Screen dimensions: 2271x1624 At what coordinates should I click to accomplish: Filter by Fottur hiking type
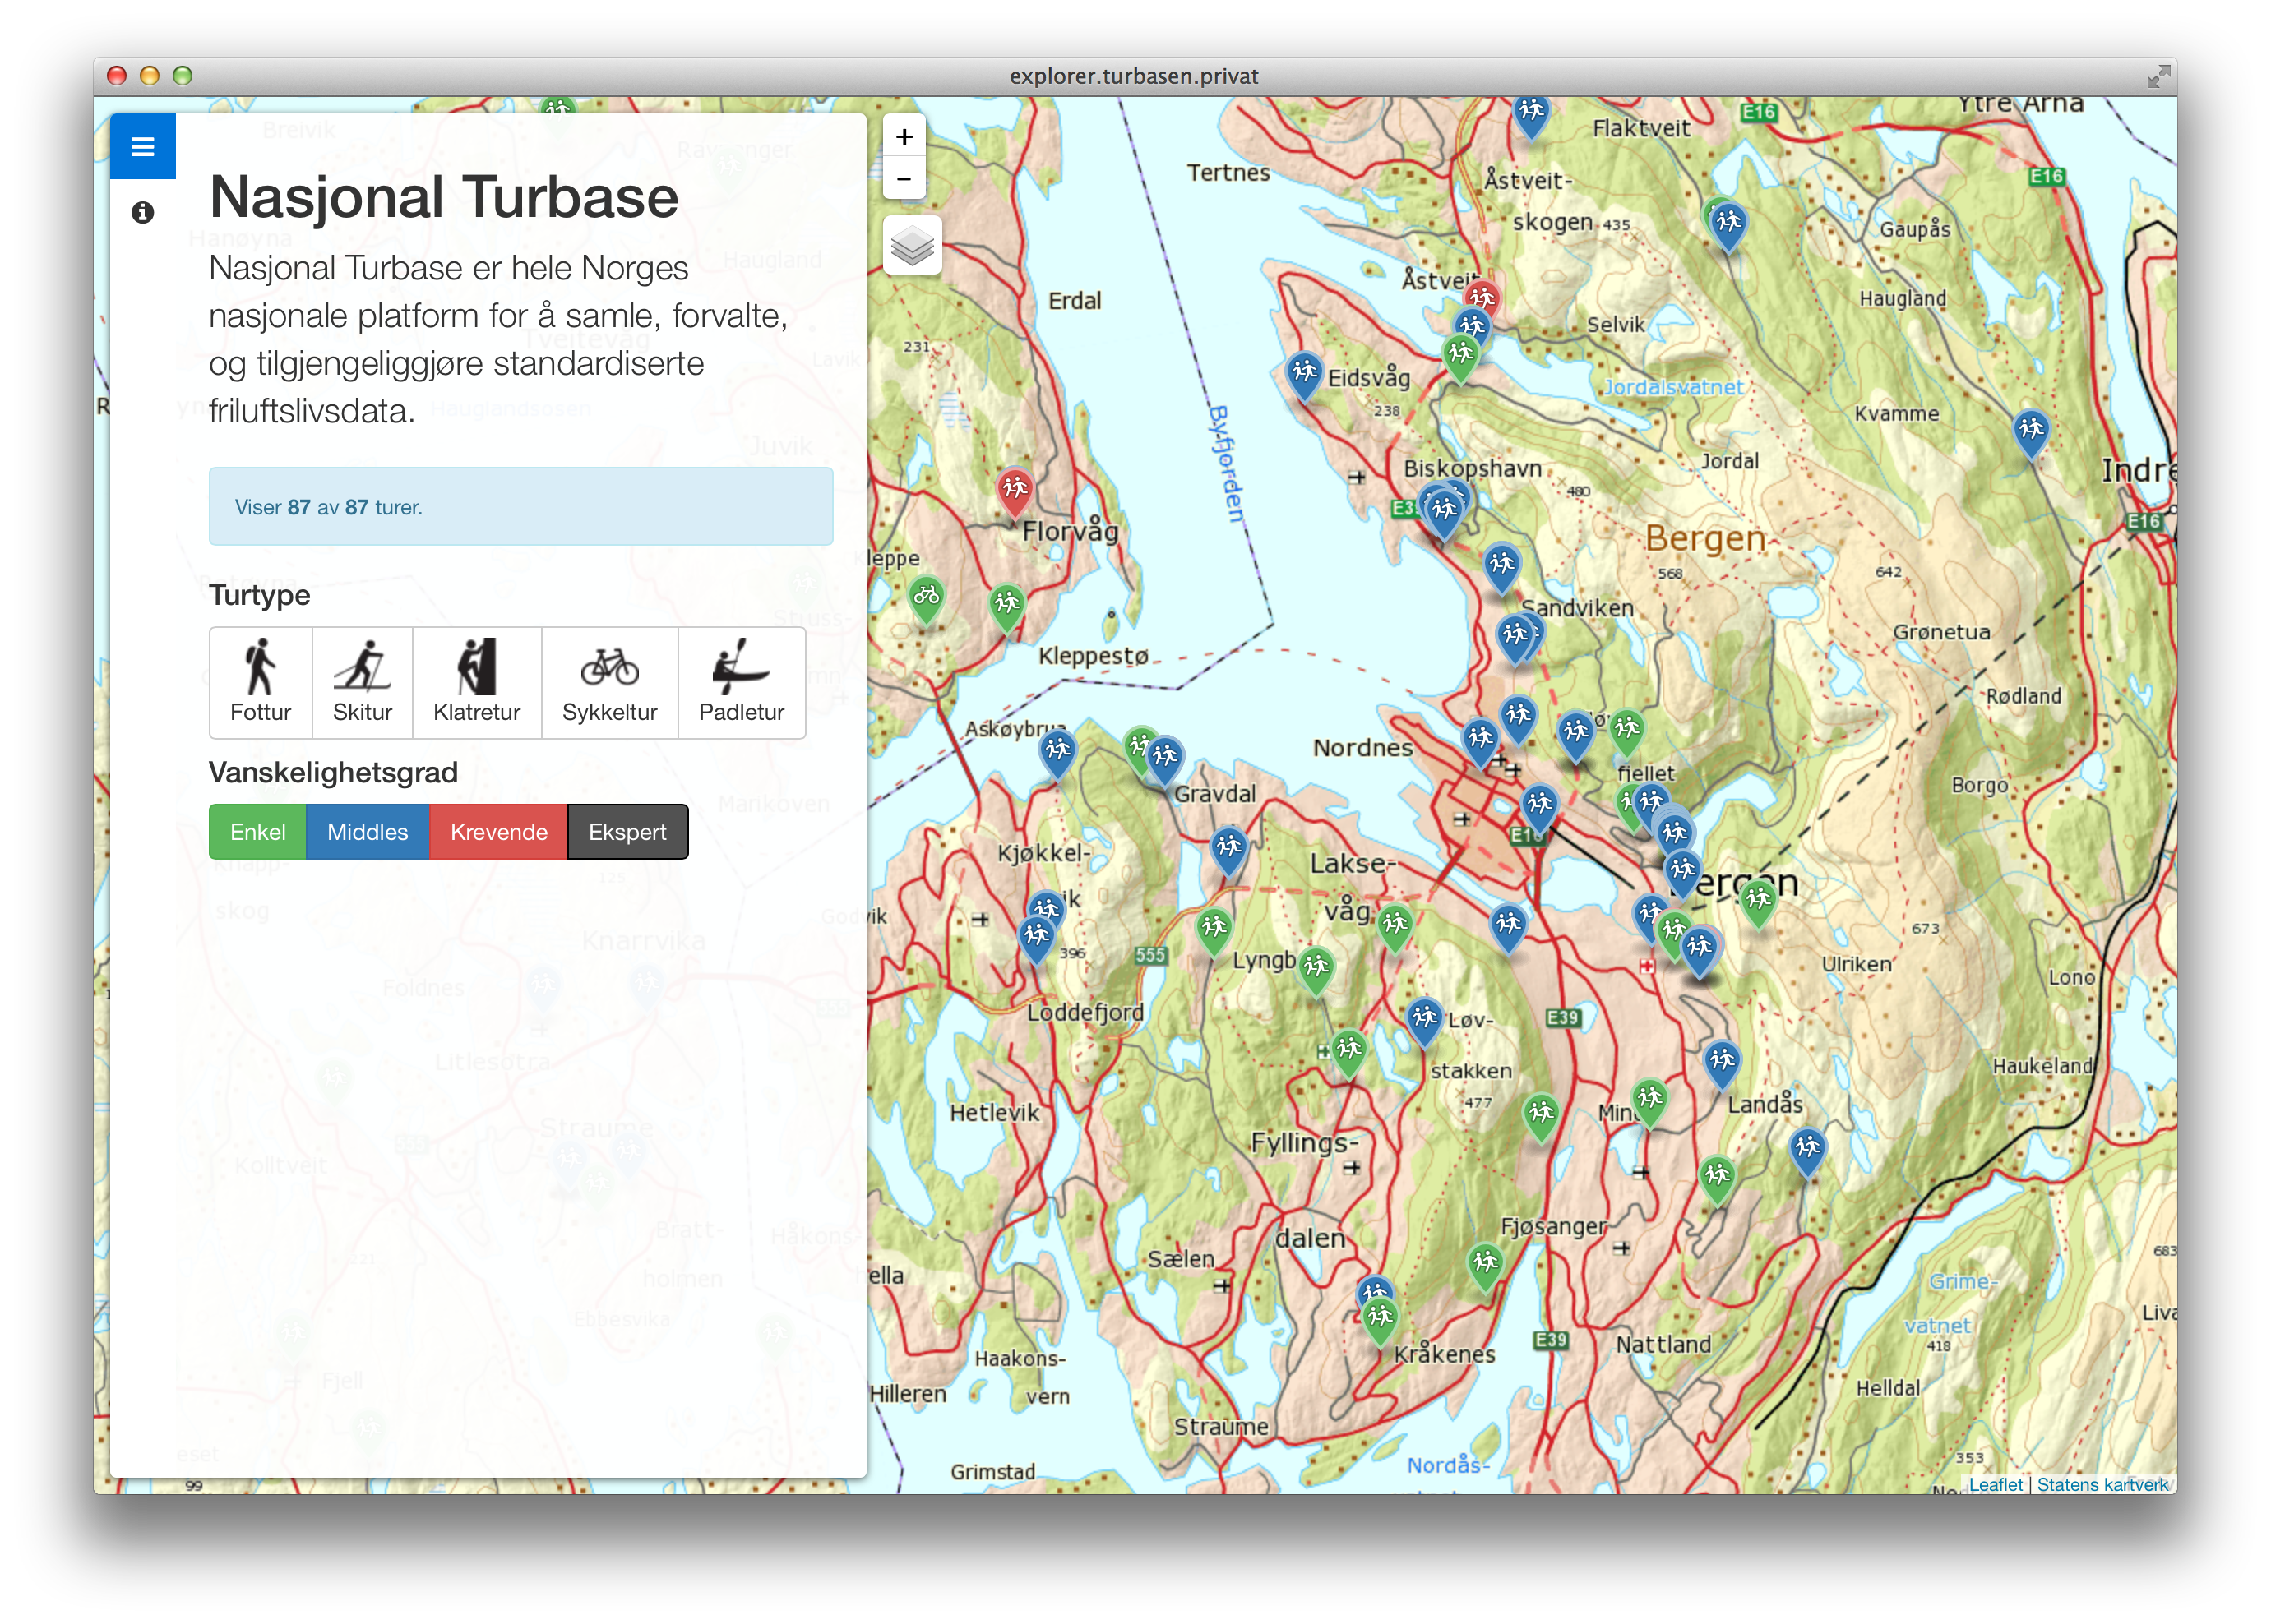pos(260,683)
